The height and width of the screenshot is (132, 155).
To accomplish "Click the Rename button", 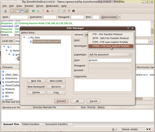I will click(56, 87).
